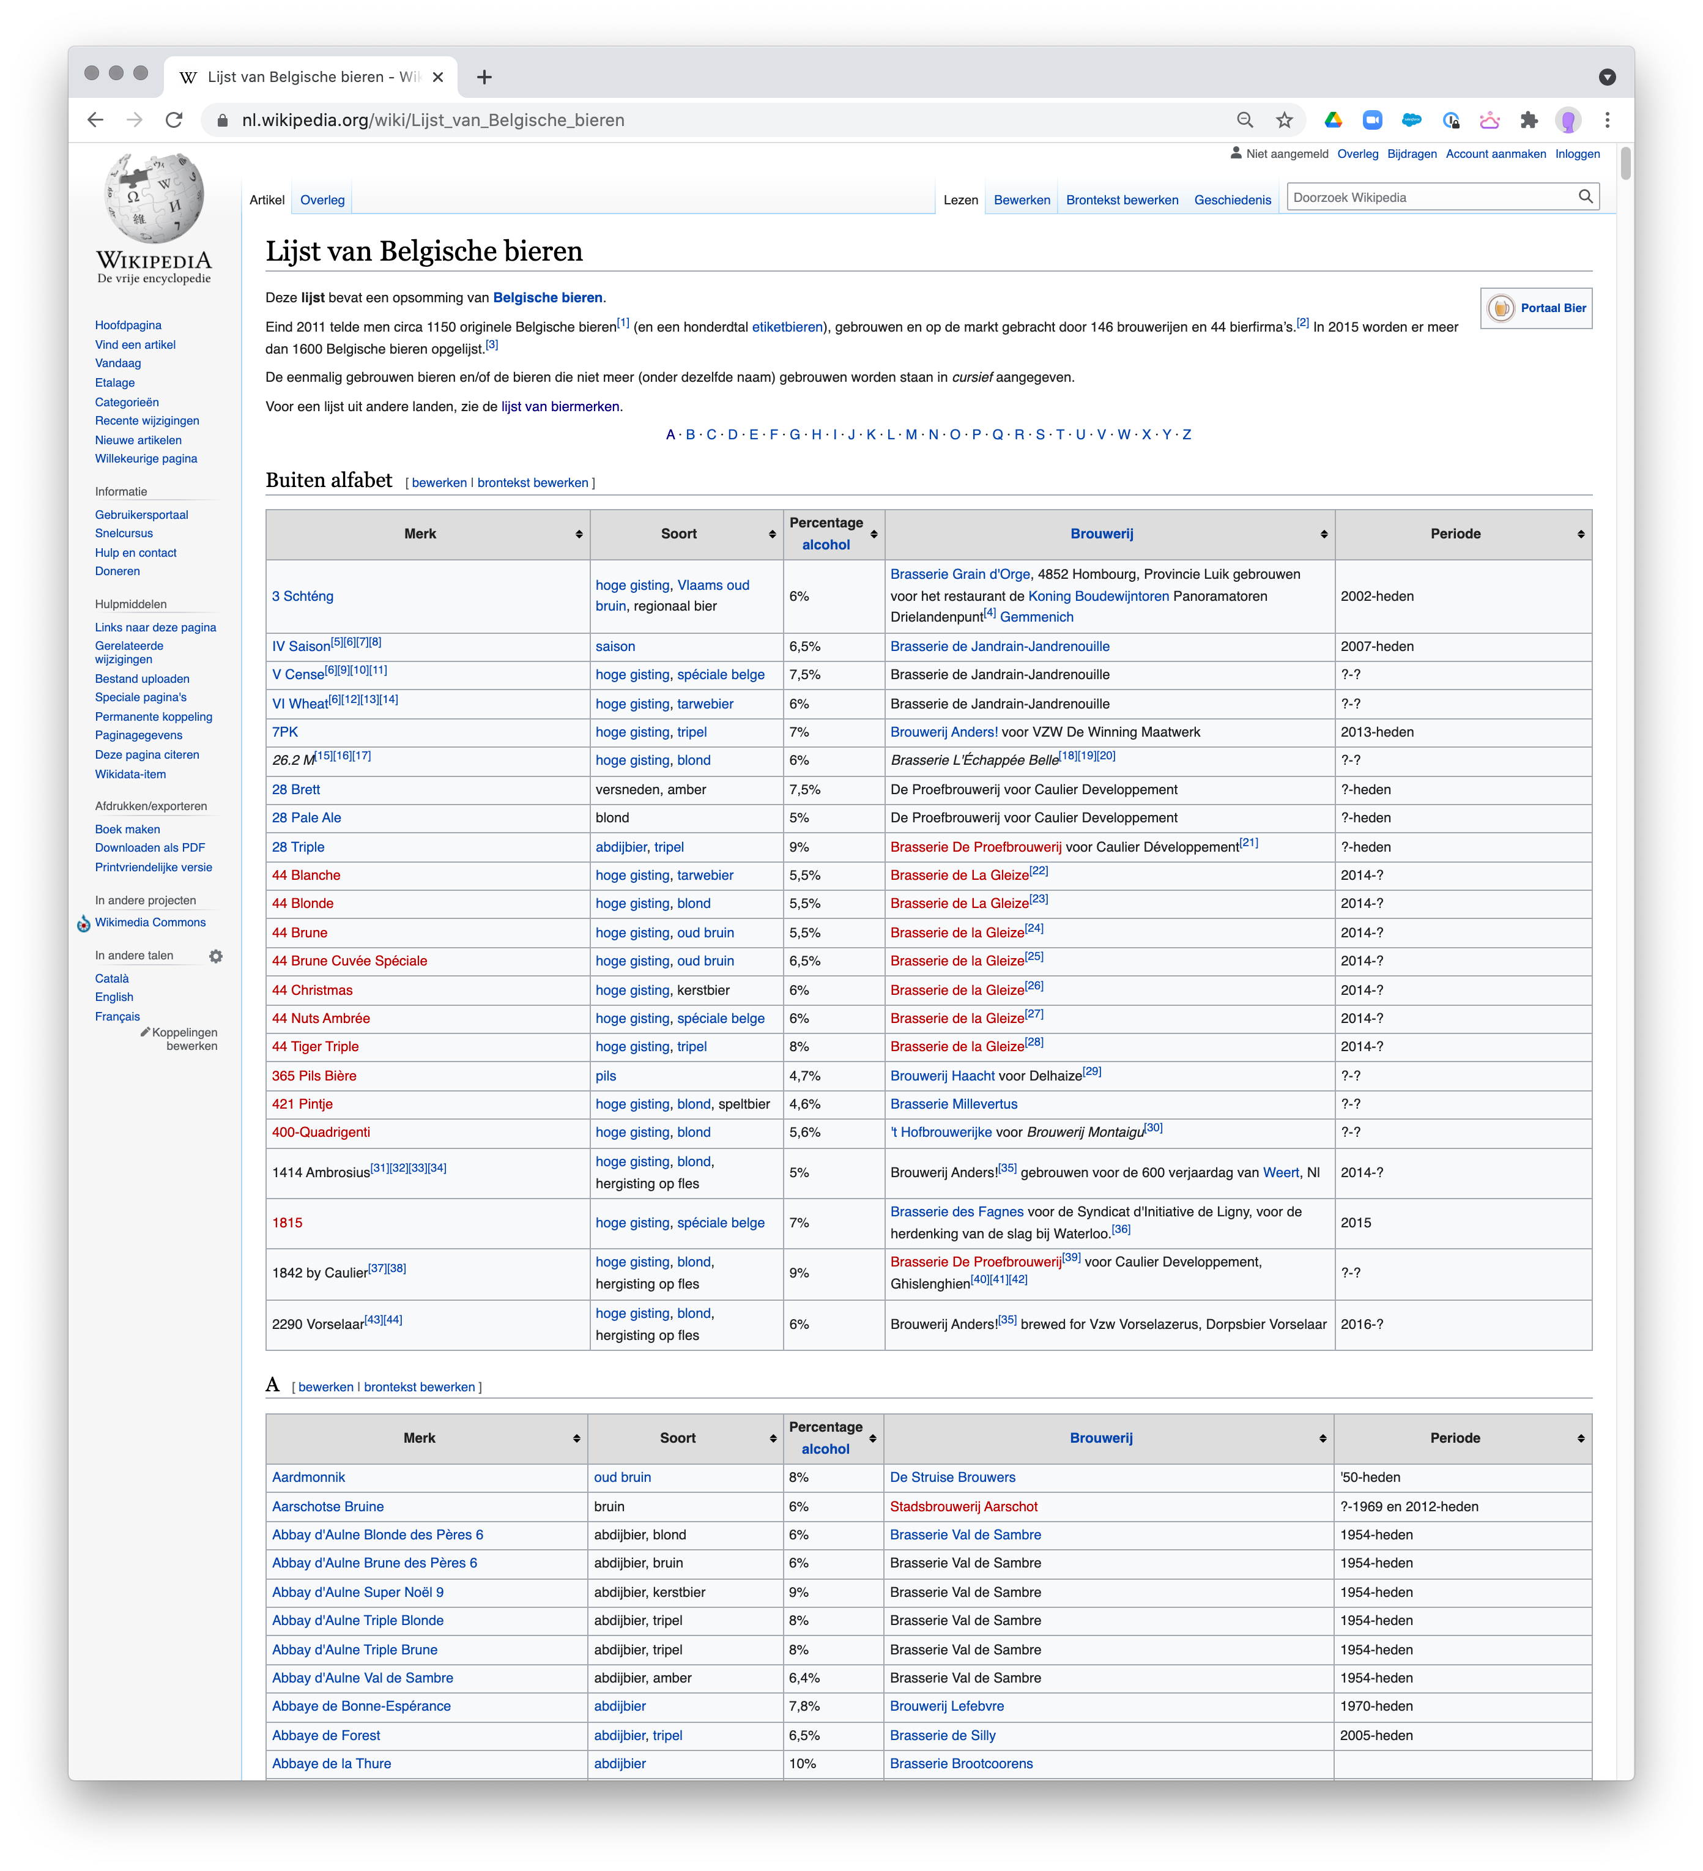
Task: Open the blue shield extension icon
Action: (1452, 120)
